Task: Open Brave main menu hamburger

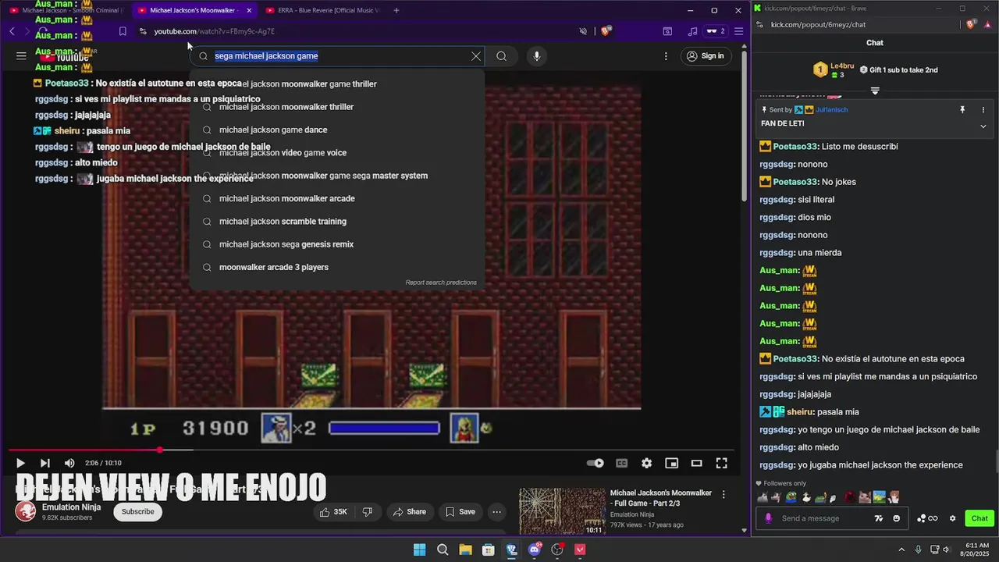Action: 738,31
